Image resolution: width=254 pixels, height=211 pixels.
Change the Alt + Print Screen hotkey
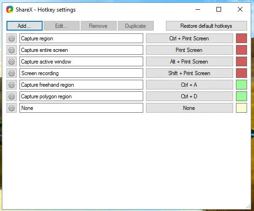(190, 62)
